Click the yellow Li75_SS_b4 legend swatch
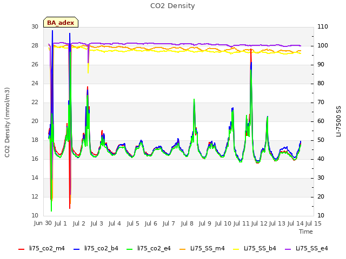This screenshot has width=346, height=259. coord(236,249)
